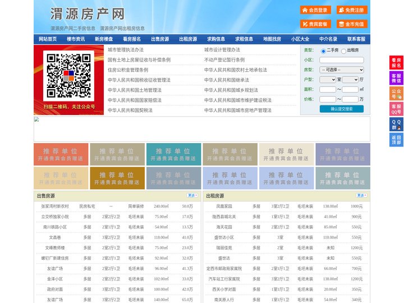The width and height of the screenshot is (404, 303).
Task: Click the teal 推荐单位 ad tile
Action: pyautogui.click(x=173, y=154)
